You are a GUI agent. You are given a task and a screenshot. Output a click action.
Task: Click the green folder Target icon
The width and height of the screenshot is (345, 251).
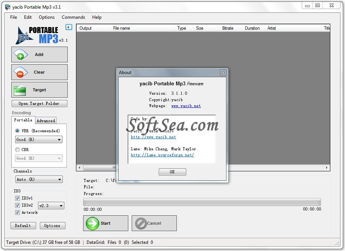pos(20,90)
